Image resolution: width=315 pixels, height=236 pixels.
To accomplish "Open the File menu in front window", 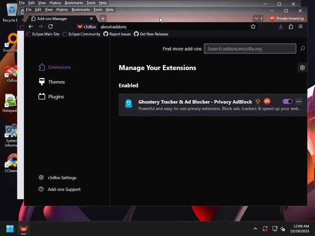I will (29, 10).
